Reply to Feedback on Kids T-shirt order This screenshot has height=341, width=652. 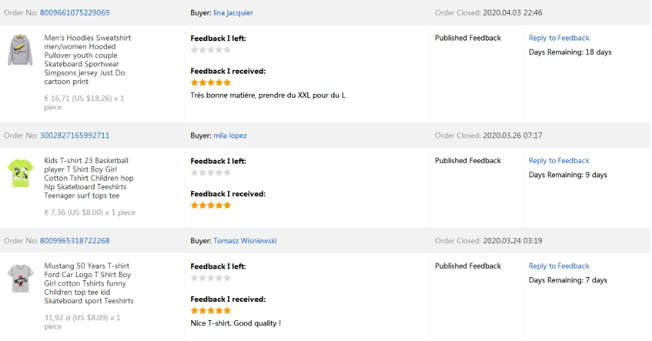click(559, 160)
